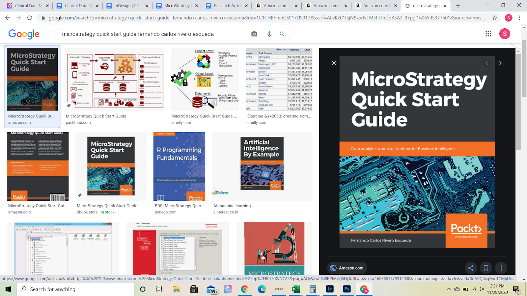527x296 pixels.
Task: Go to the next image in preview
Action: tap(500, 63)
